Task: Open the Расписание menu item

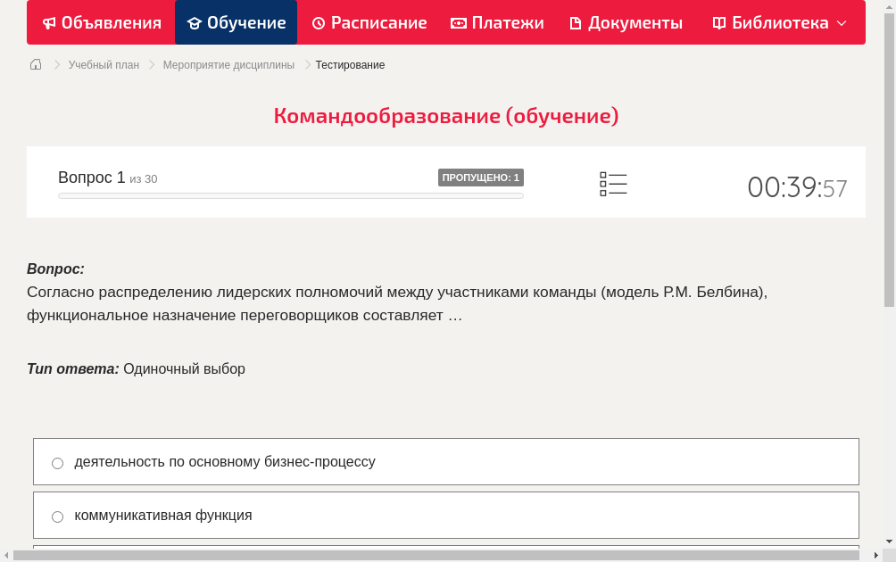Action: 369,22
